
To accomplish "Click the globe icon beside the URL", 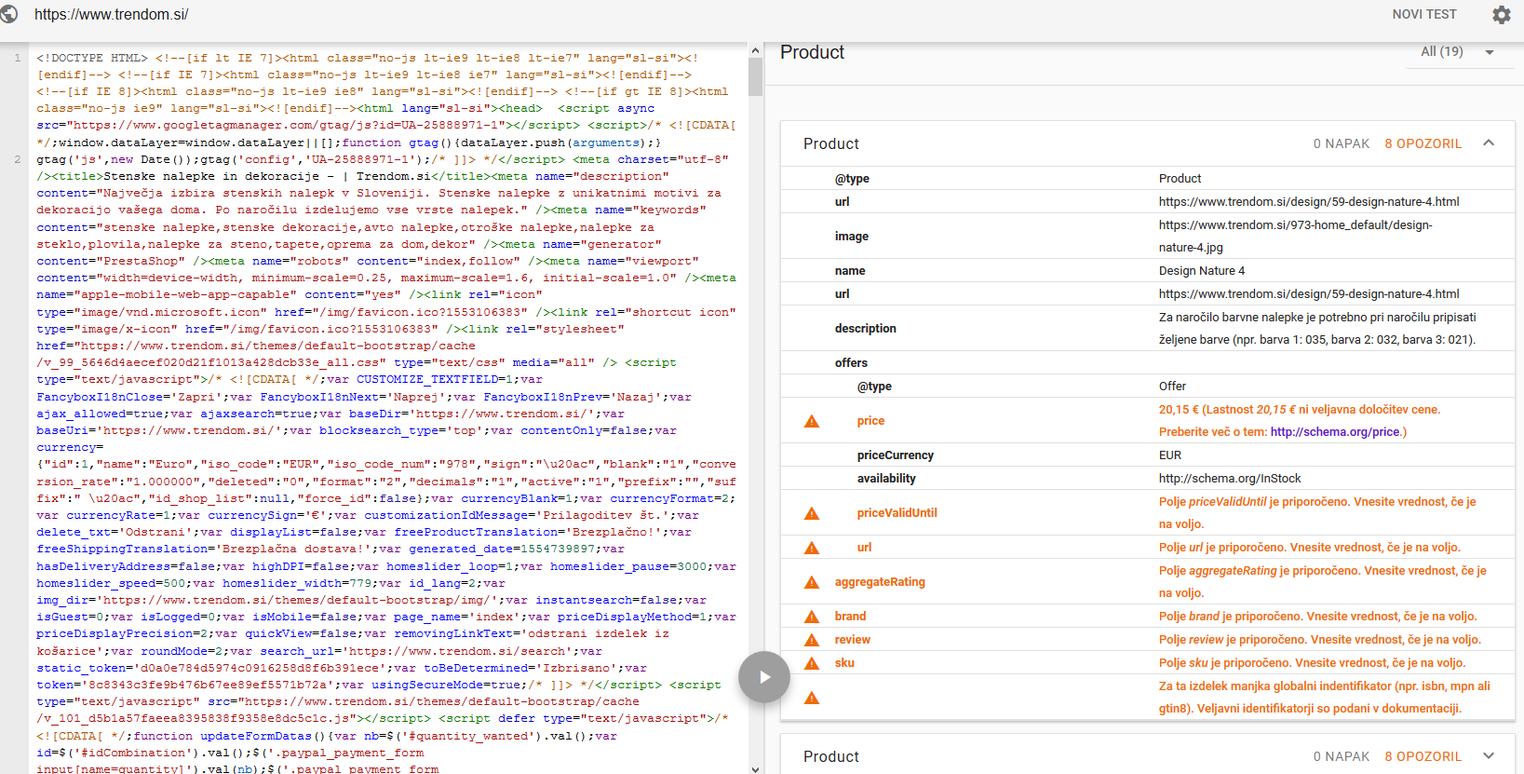I will (9, 14).
